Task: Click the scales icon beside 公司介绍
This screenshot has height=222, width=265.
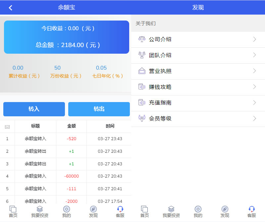Action: tap(142, 39)
